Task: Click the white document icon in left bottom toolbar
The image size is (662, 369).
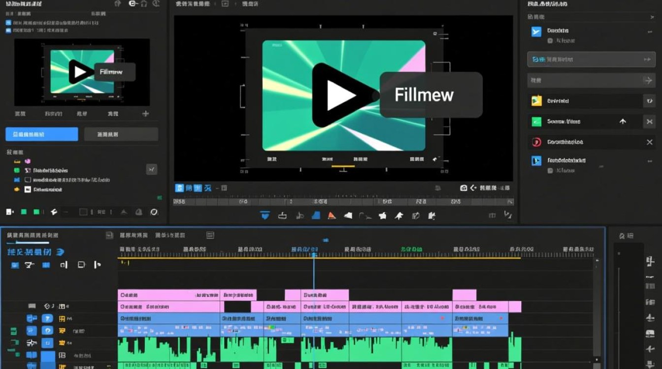Action: tap(9, 212)
